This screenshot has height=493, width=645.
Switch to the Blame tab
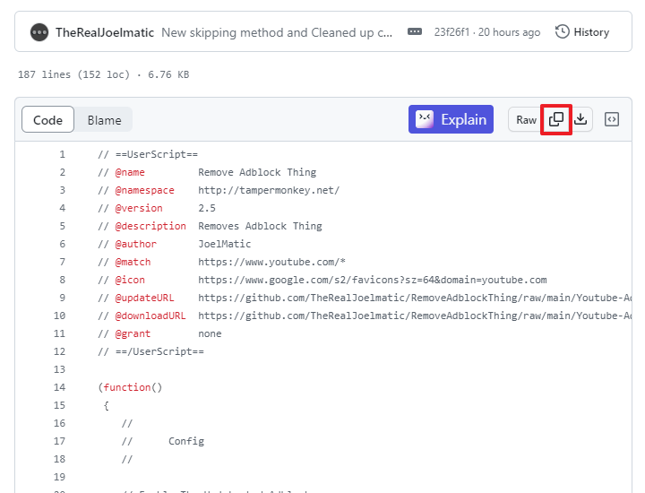(x=104, y=120)
